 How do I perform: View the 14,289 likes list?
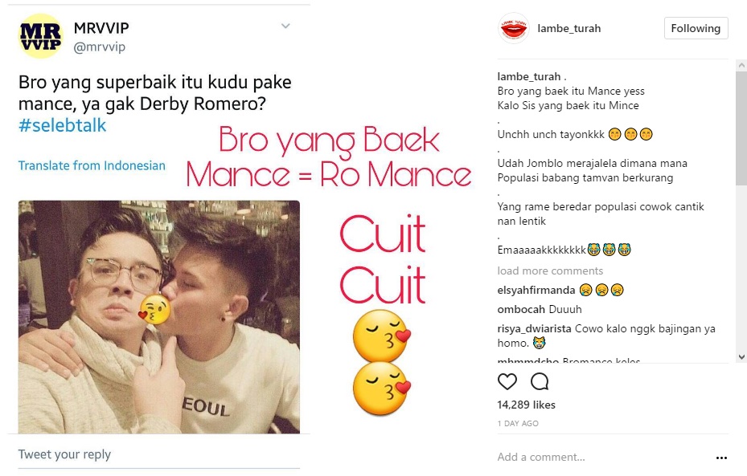527,405
